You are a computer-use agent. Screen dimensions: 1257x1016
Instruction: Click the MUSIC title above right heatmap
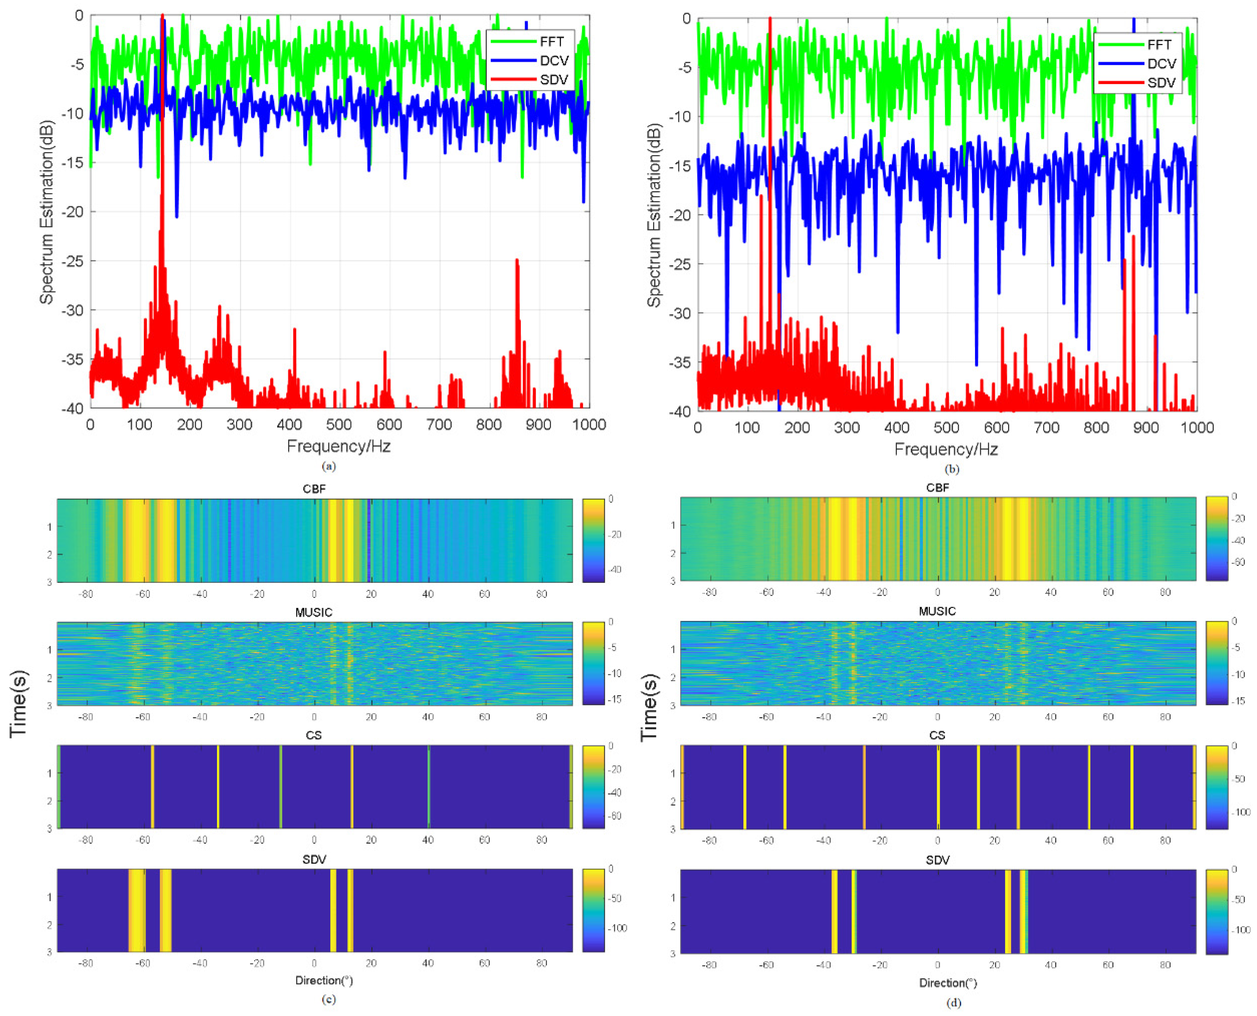click(x=937, y=612)
